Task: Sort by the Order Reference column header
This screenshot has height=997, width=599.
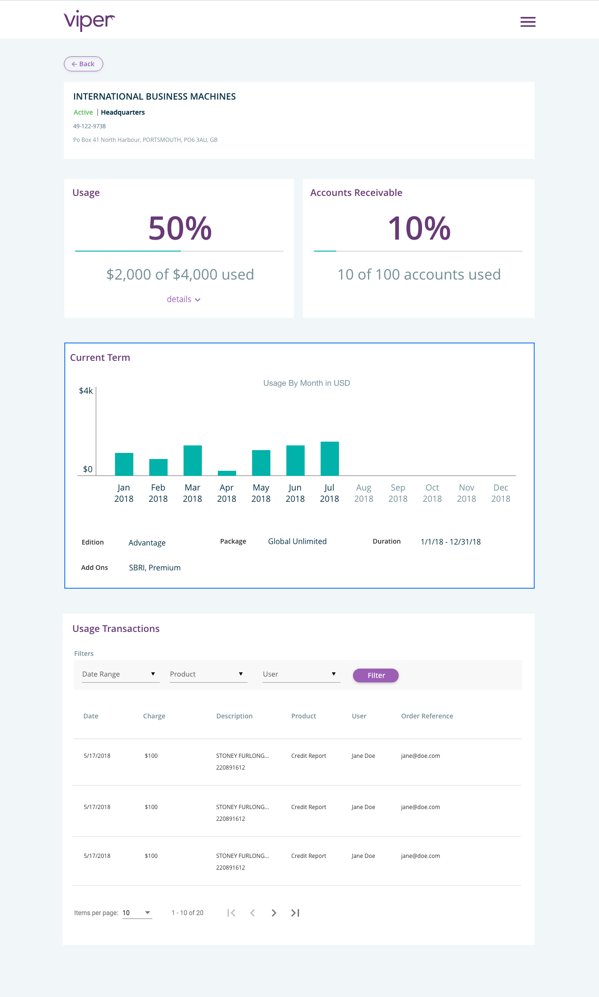Action: [427, 716]
